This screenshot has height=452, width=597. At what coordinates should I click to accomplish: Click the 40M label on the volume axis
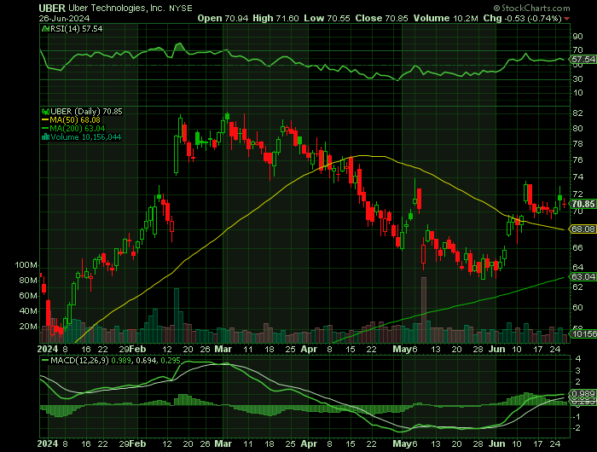click(28, 311)
